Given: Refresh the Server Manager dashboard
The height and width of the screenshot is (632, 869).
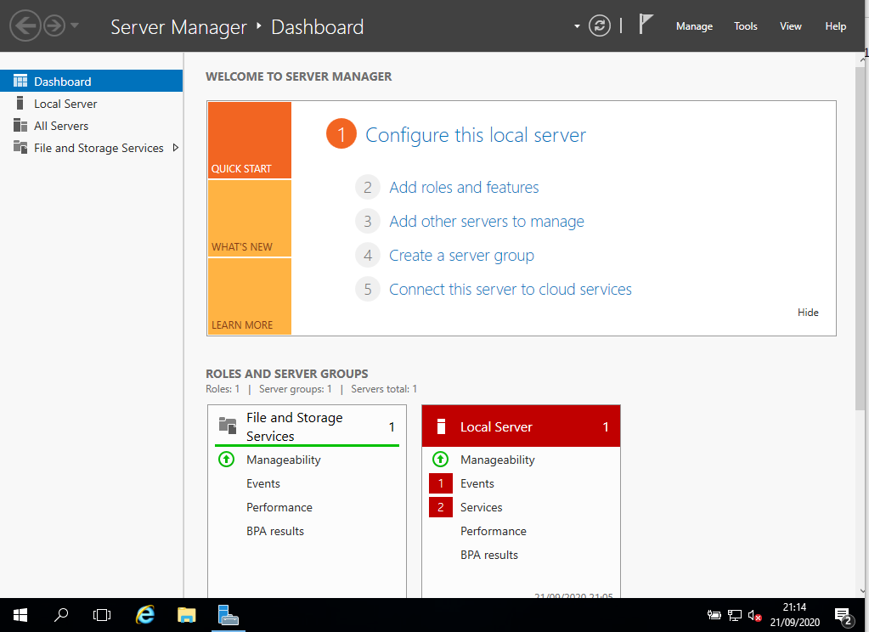Looking at the screenshot, I should coord(599,25).
